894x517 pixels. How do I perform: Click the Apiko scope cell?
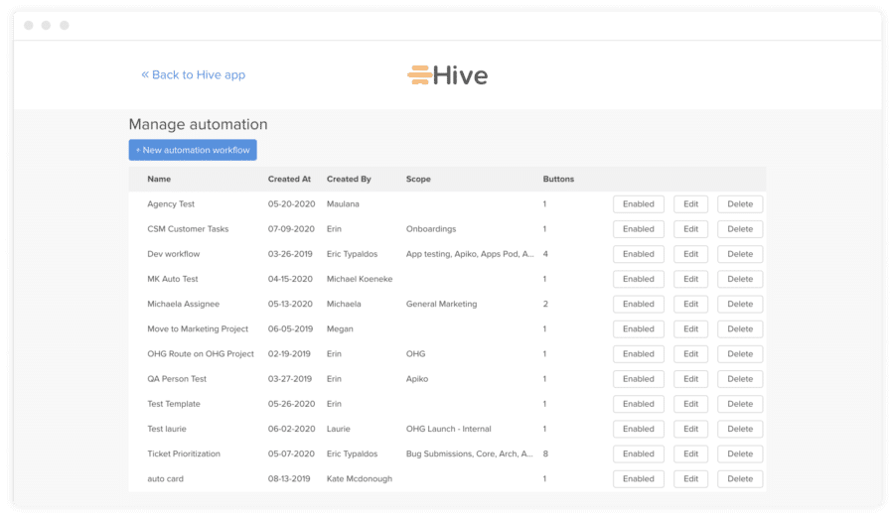(x=417, y=379)
